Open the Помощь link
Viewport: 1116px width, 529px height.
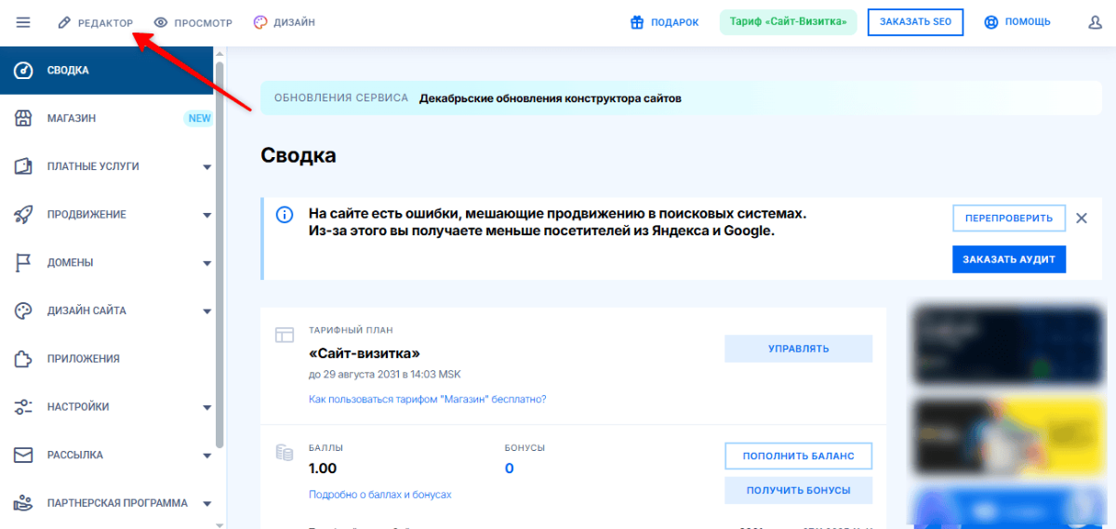coord(1017,22)
